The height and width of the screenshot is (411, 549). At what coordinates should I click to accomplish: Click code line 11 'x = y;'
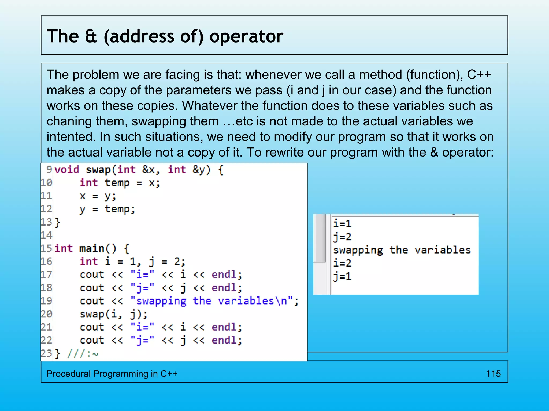[98, 196]
